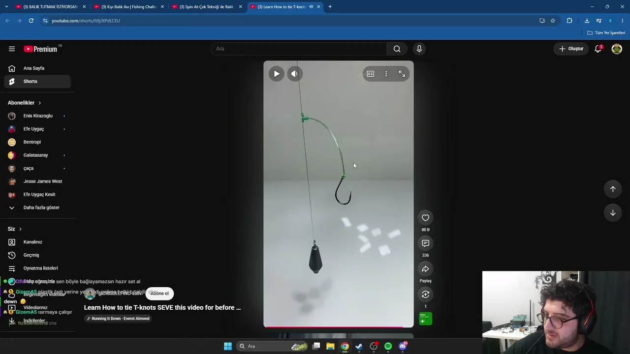Open the green sound thumbnail
The image size is (630, 354).
(x=426, y=319)
